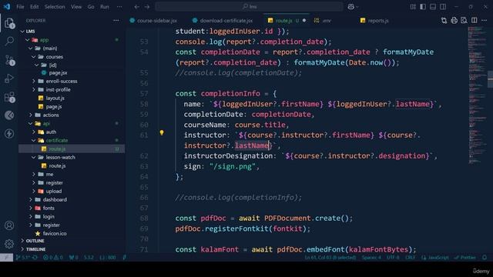Open the Run menu
The height and width of the screenshot is (277, 493).
click(105, 7)
